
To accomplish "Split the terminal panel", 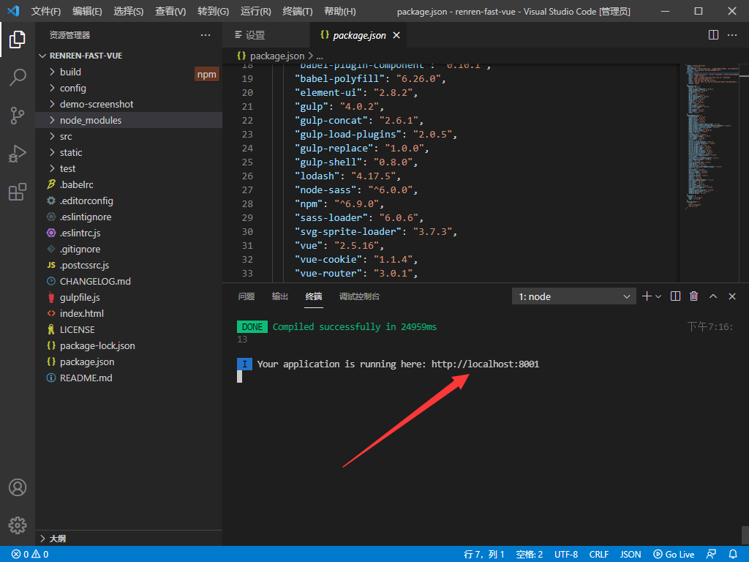I will (675, 296).
